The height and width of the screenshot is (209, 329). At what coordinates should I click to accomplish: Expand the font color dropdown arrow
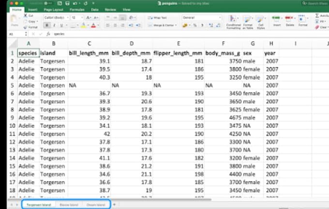click(x=98, y=26)
